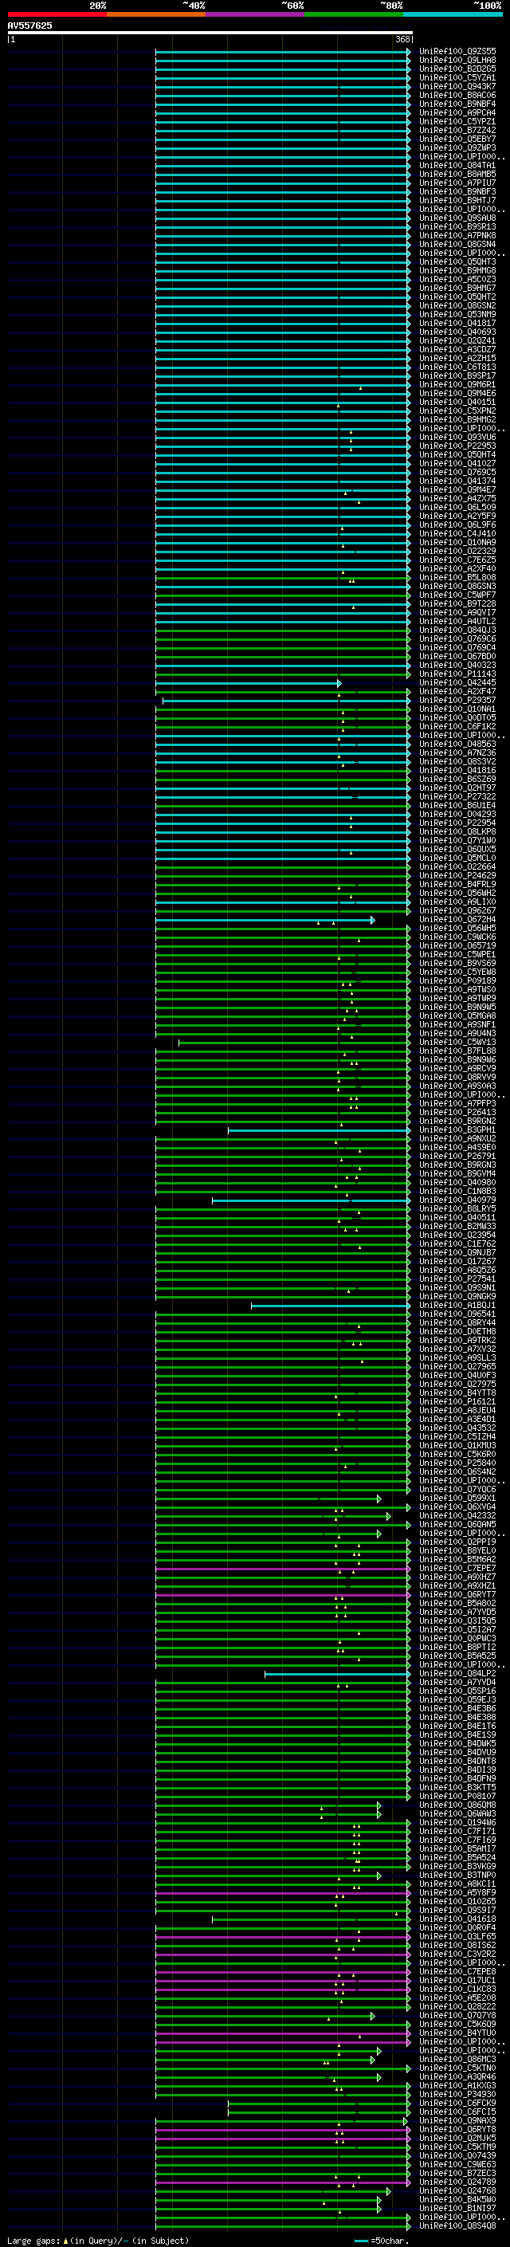Click label UniRef100_Q5EBY7
The height and width of the screenshot is (2247, 510).
click(x=457, y=139)
